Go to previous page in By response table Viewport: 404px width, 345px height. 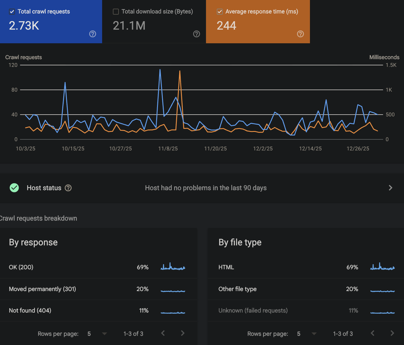coord(163,333)
